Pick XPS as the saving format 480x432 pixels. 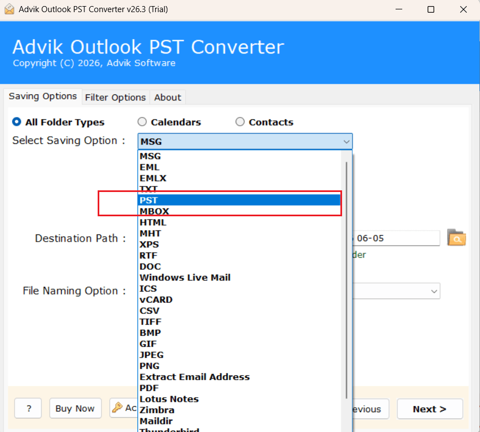[x=239, y=244]
